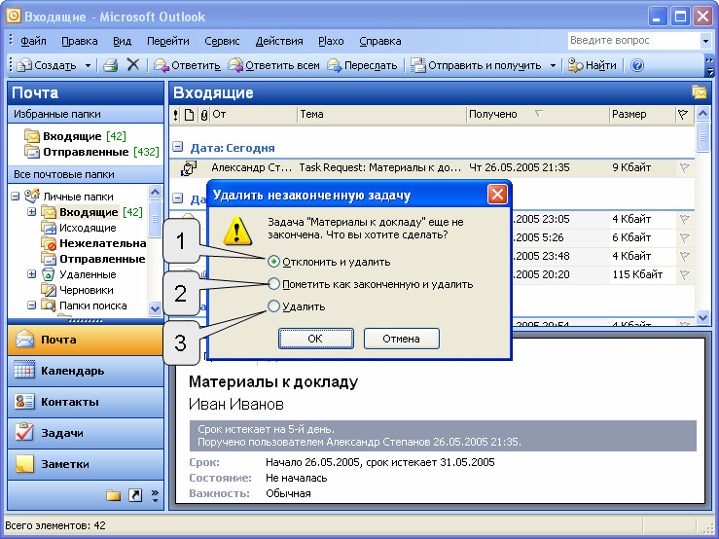Click the Delete (X) toolbar icon

[133, 64]
